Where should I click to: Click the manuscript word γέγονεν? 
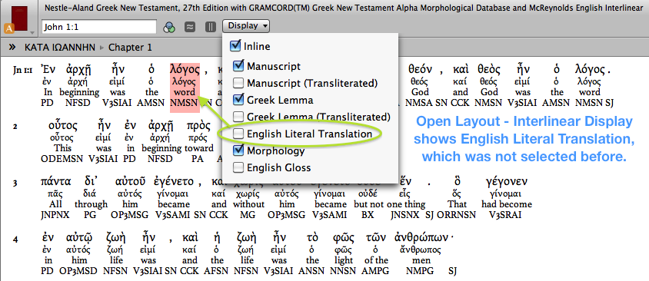click(x=507, y=181)
